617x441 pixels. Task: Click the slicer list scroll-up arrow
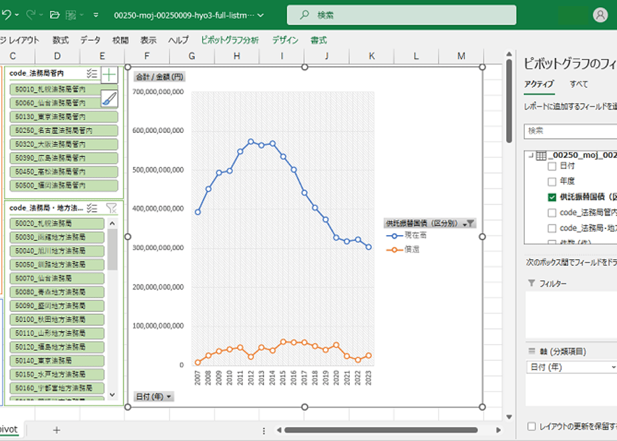click(113, 223)
